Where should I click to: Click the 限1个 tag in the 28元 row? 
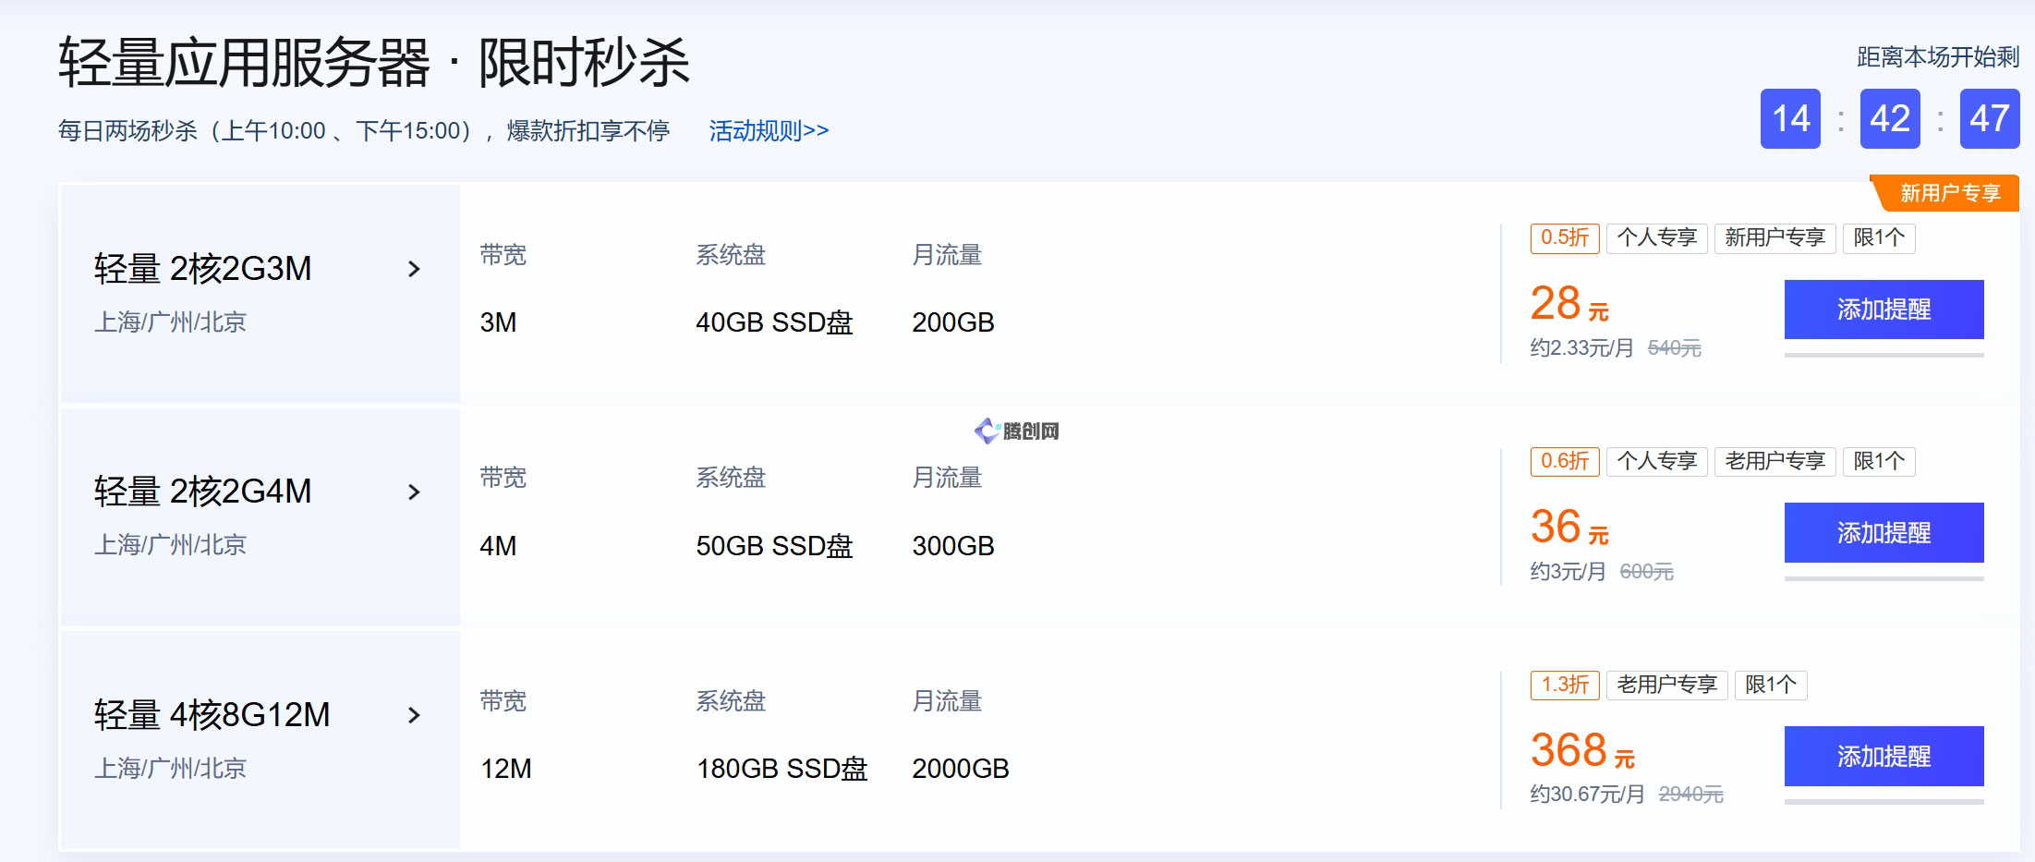pyautogui.click(x=1879, y=237)
